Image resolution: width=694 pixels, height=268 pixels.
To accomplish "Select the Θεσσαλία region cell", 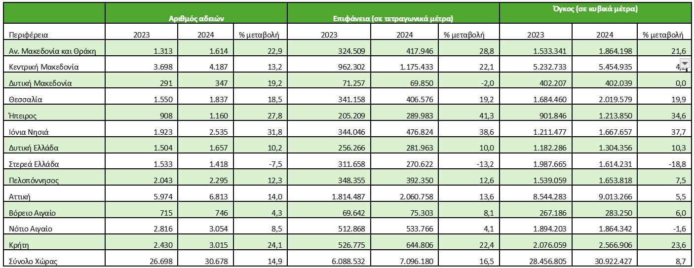I will click(53, 99).
